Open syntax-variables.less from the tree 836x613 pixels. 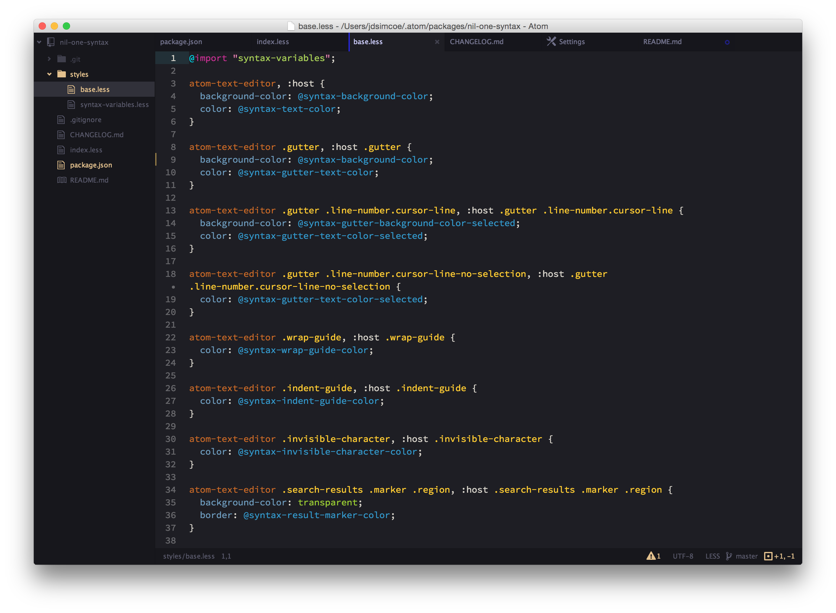[114, 105]
